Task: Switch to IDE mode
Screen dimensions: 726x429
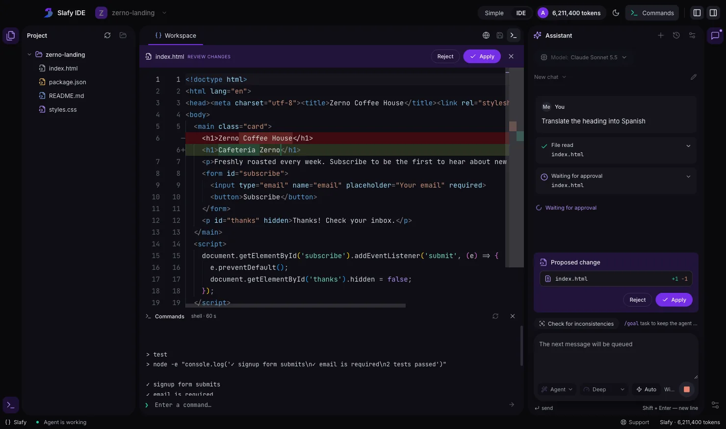Action: [521, 13]
